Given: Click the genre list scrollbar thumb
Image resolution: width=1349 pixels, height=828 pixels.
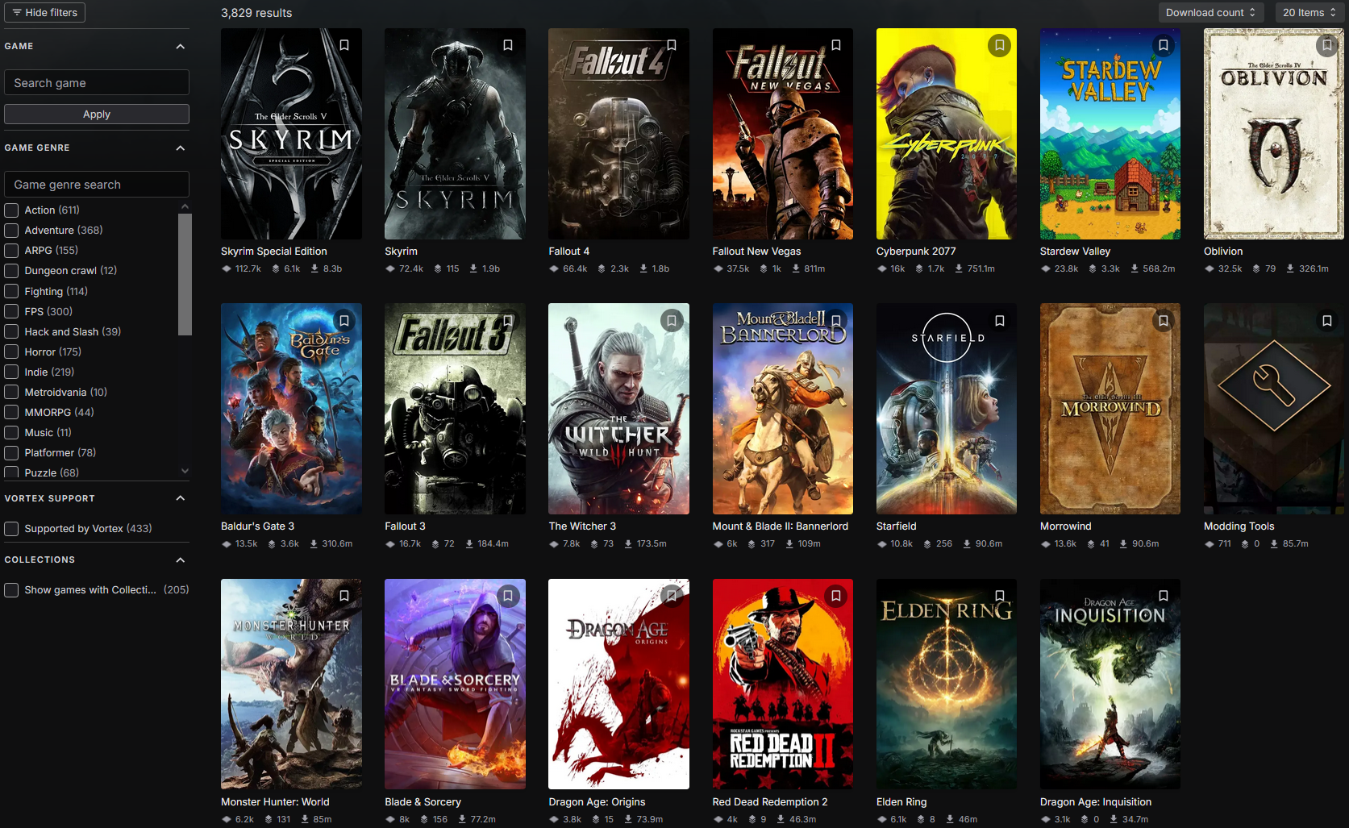Looking at the screenshot, I should (185, 274).
